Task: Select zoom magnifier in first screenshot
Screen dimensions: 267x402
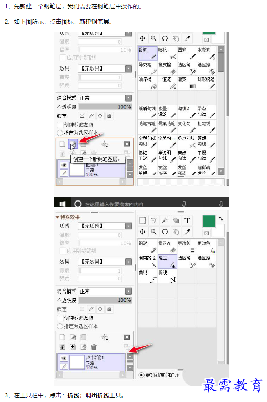Action: [153, 38]
